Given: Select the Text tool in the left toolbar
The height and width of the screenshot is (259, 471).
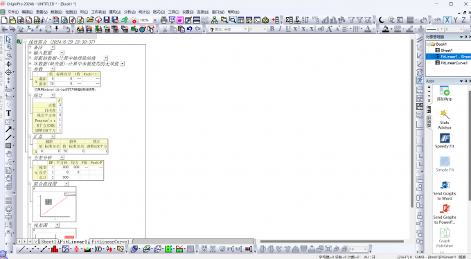Looking at the screenshot, I should [8, 113].
